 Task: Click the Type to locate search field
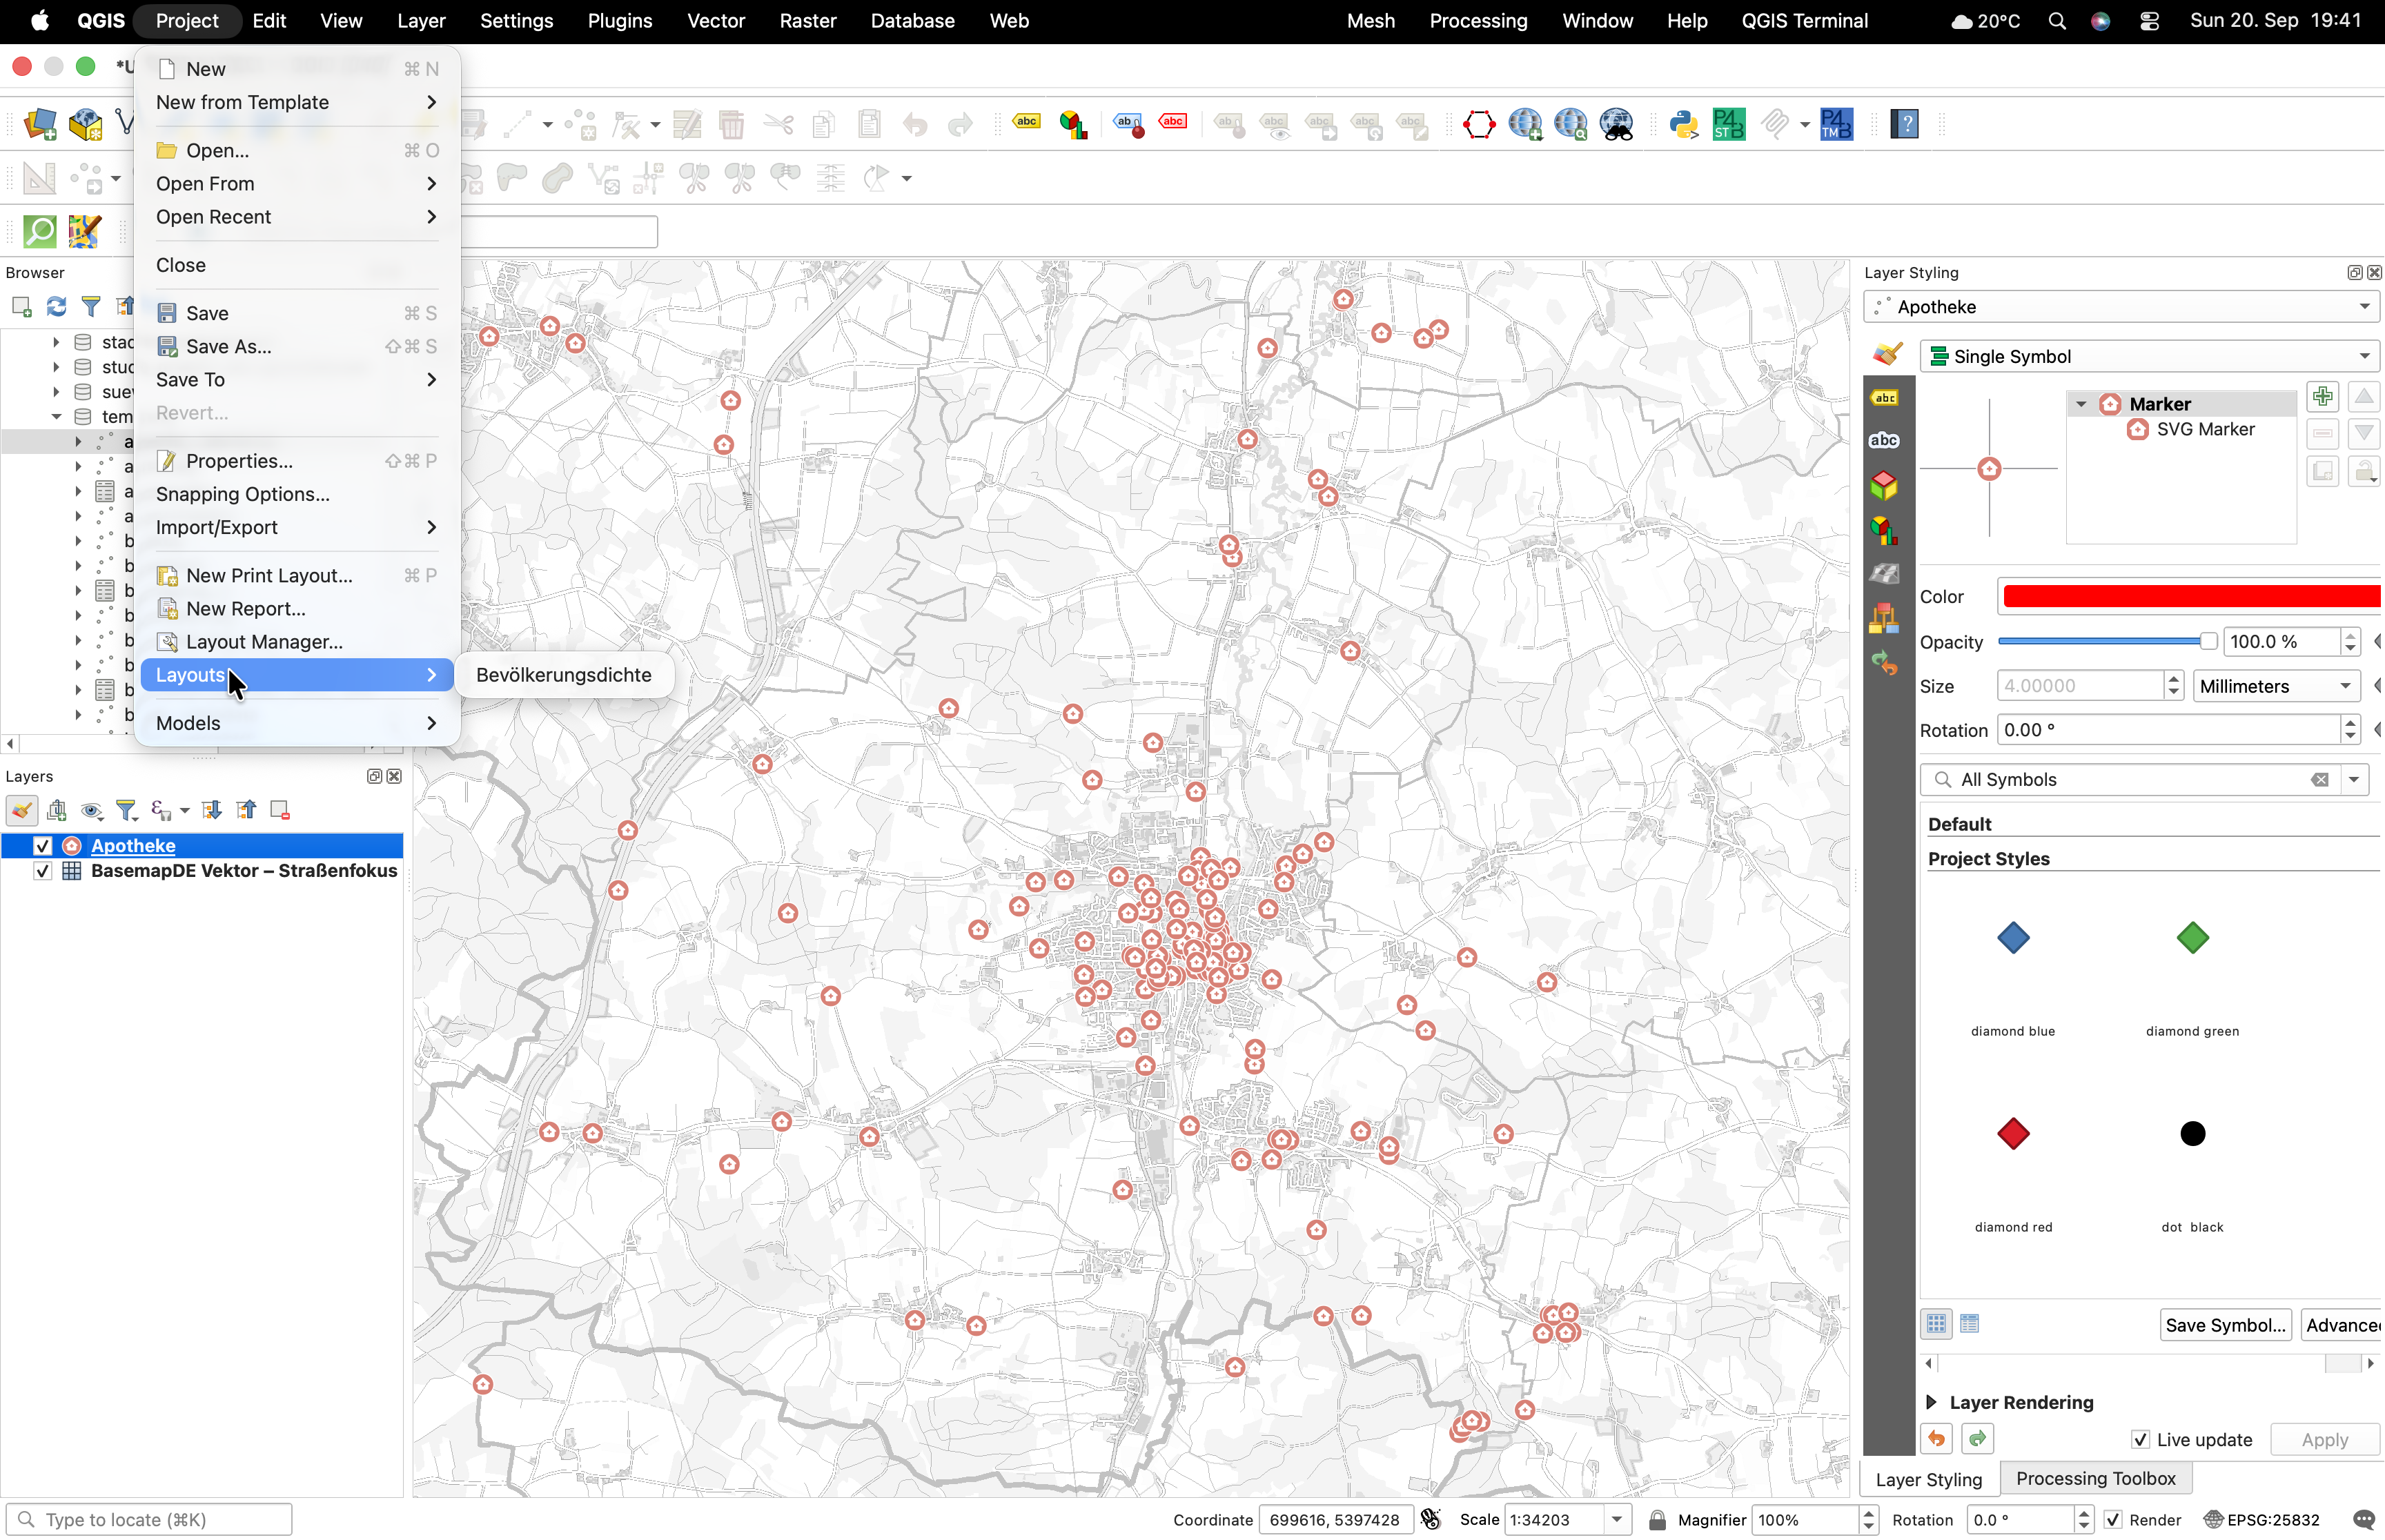149,1520
